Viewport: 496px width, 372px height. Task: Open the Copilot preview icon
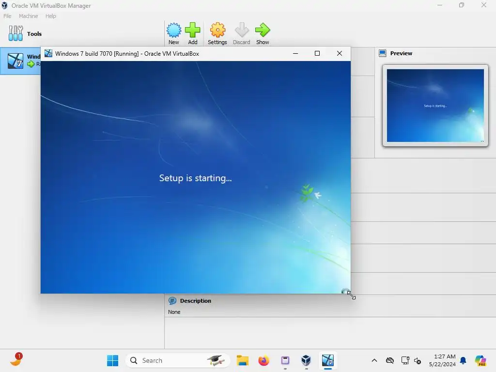[480, 360]
